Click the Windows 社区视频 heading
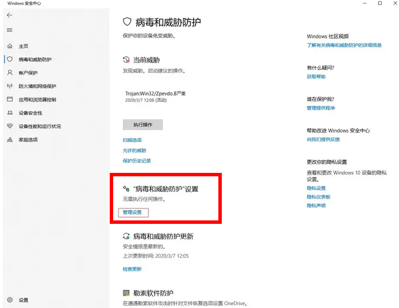The height and width of the screenshot is (308, 399). click(x=328, y=36)
